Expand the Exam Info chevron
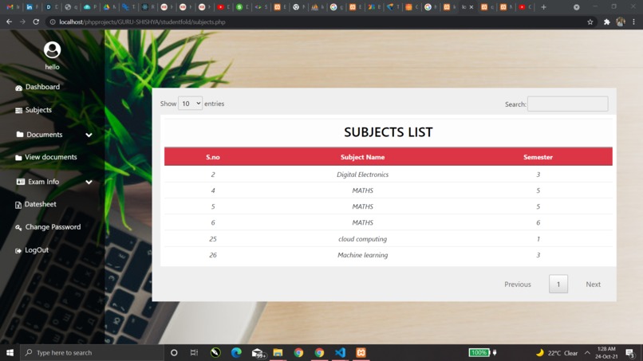 tap(89, 182)
